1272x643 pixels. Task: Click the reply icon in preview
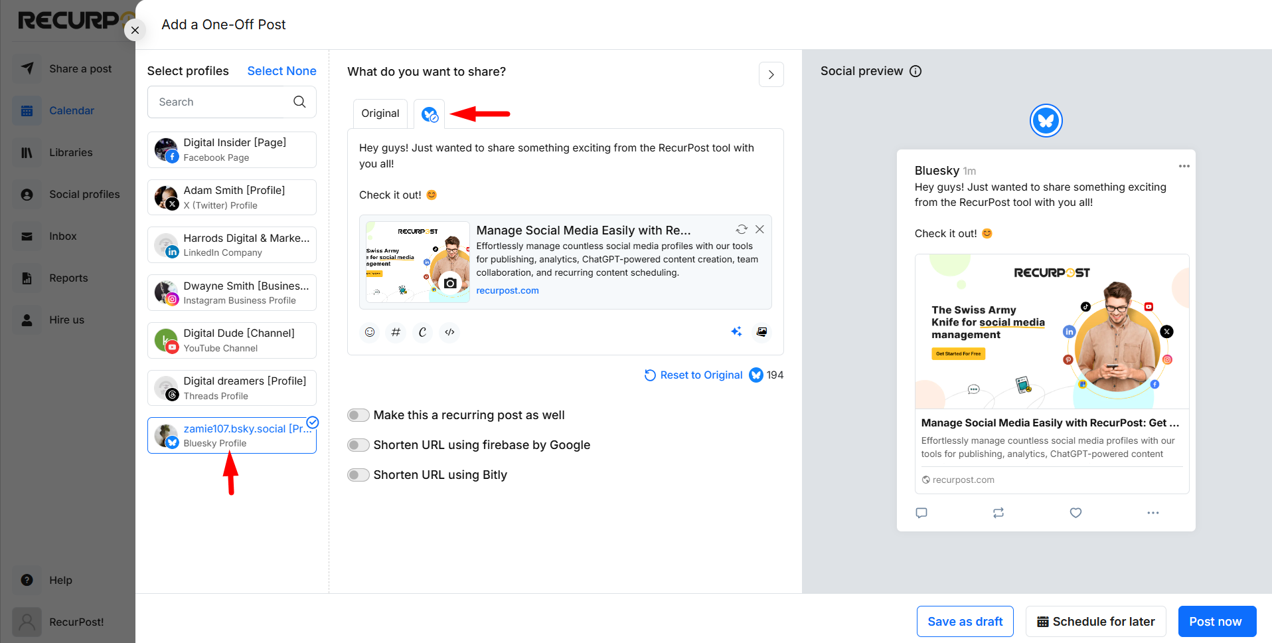(x=921, y=513)
